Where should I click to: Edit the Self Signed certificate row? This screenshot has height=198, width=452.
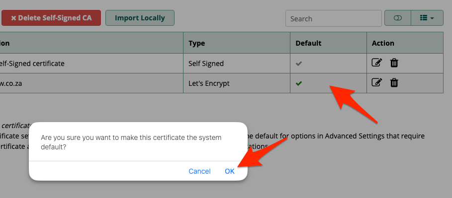tap(377, 63)
